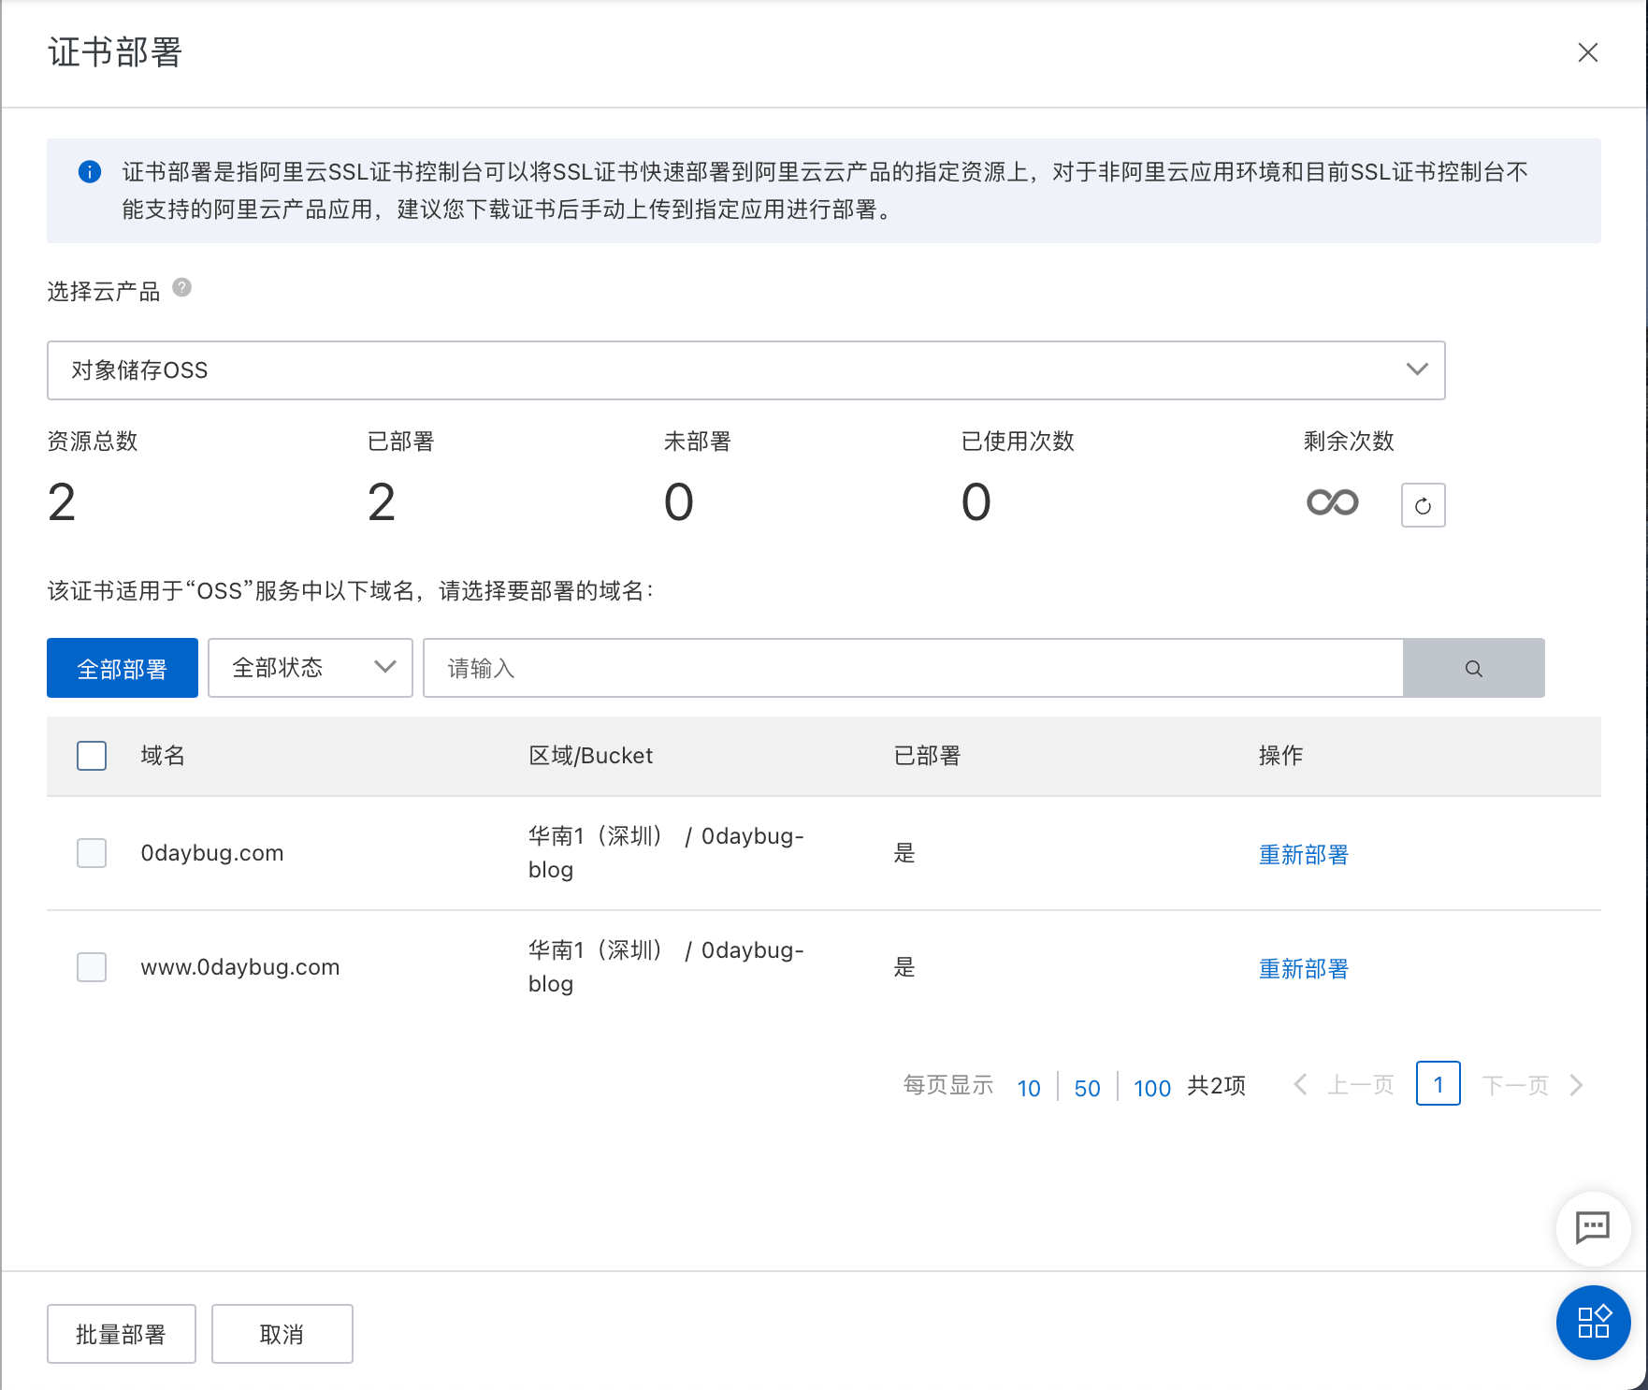The image size is (1648, 1390).
Task: Set page size to 100
Action: (x=1152, y=1087)
